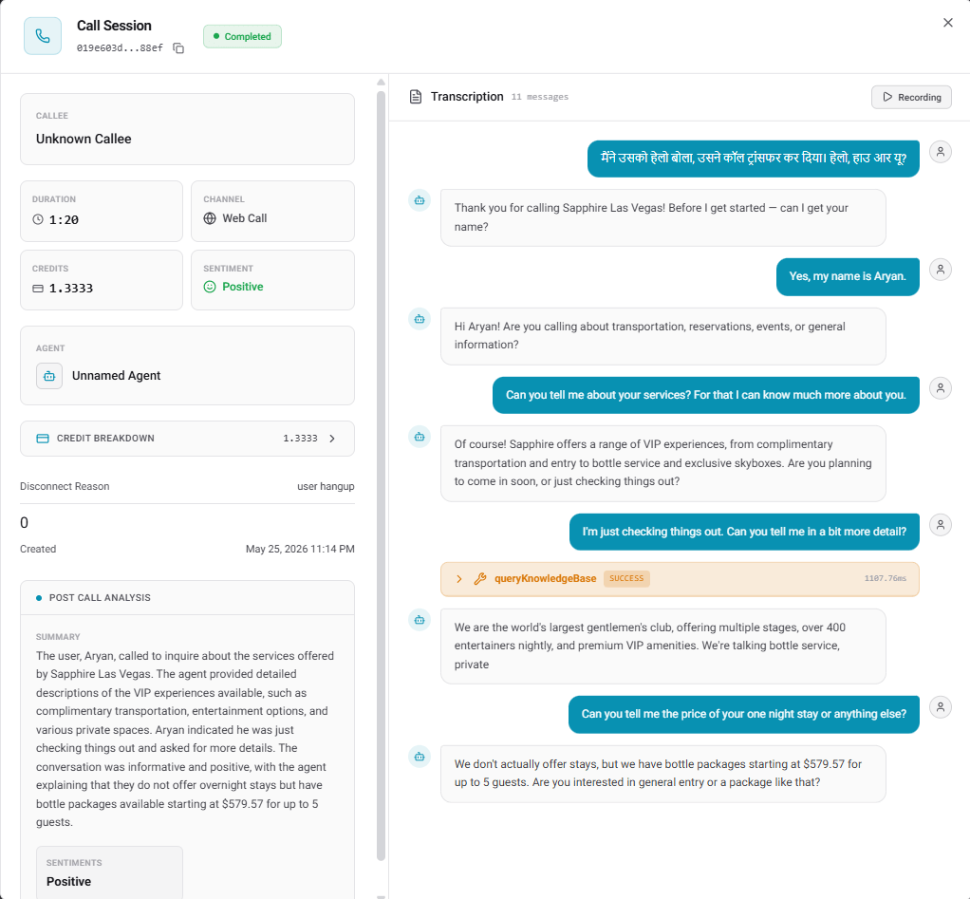This screenshot has width=970, height=899.
Task: Click the globe icon beside Web Call
Action: pyautogui.click(x=210, y=218)
